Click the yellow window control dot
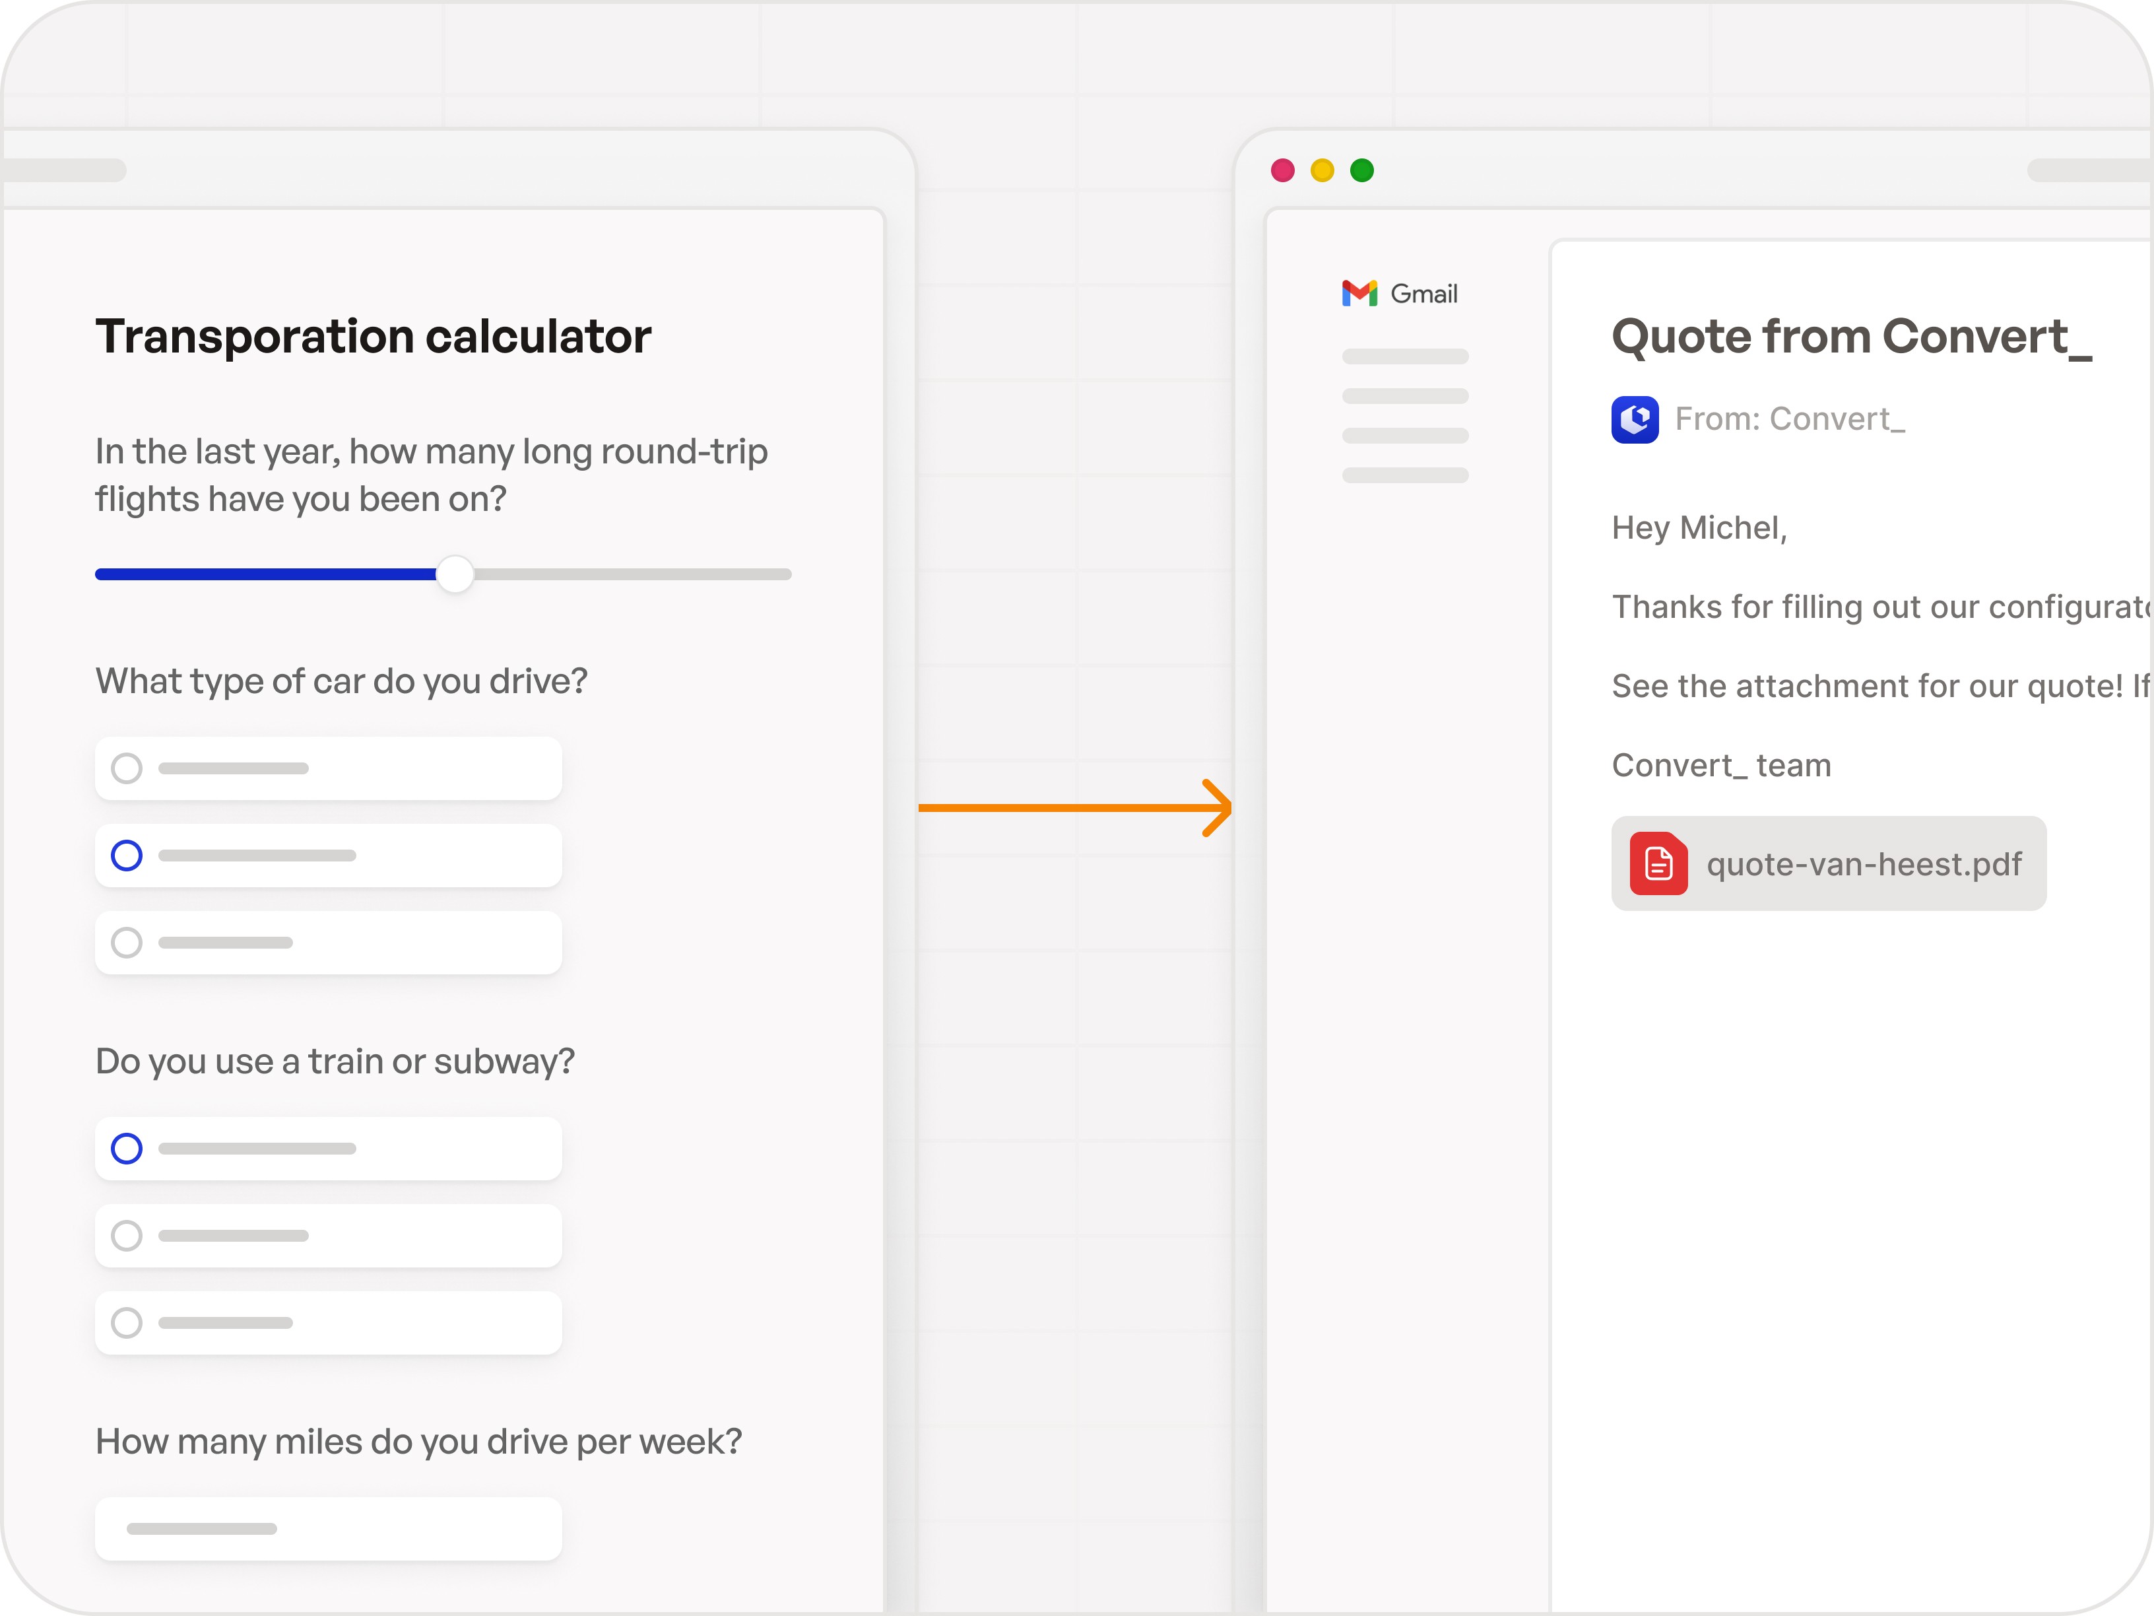This screenshot has width=2154, height=1616. point(1321,170)
